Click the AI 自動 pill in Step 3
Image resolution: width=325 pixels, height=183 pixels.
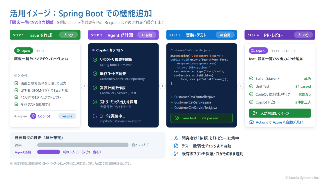[225, 35]
